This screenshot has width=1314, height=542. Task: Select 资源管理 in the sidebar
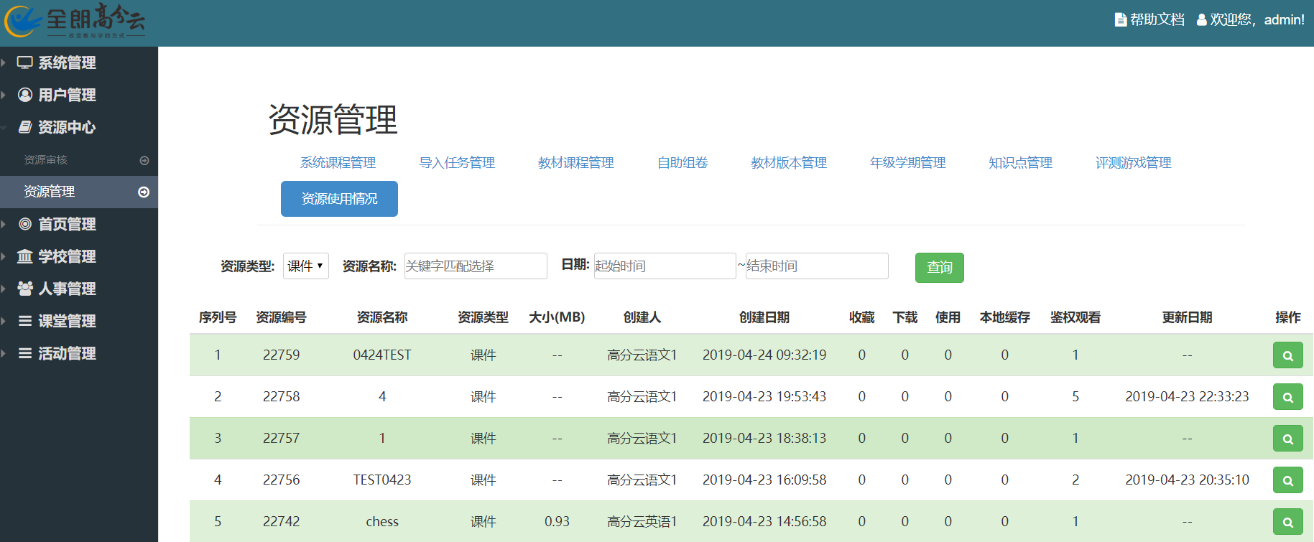(x=50, y=192)
